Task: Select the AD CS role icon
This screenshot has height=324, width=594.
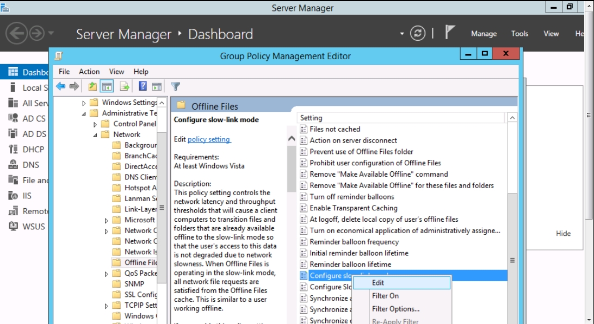Action: click(x=13, y=118)
